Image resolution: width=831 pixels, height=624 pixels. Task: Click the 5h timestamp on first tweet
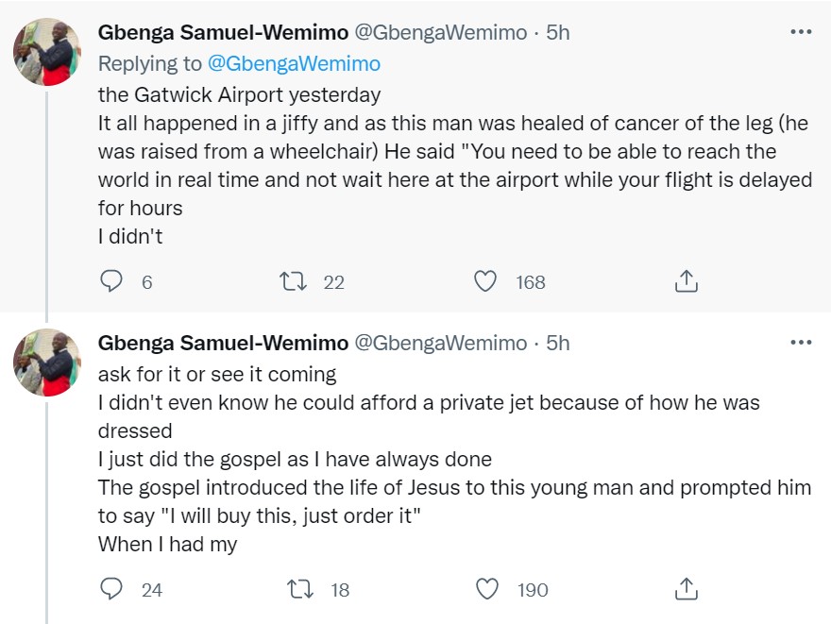pyautogui.click(x=558, y=33)
